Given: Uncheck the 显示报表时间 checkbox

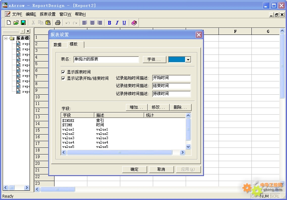Looking at the screenshot, I should 63,72.
